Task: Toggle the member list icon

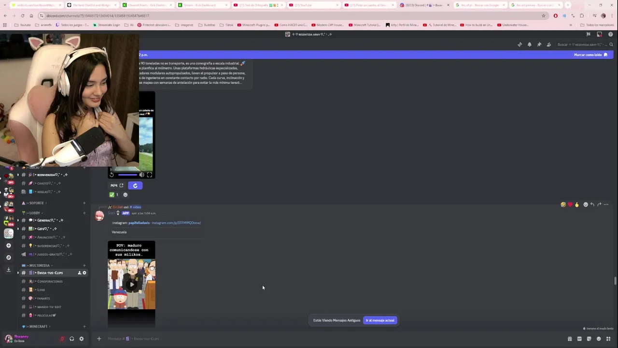Action: tap(548, 44)
